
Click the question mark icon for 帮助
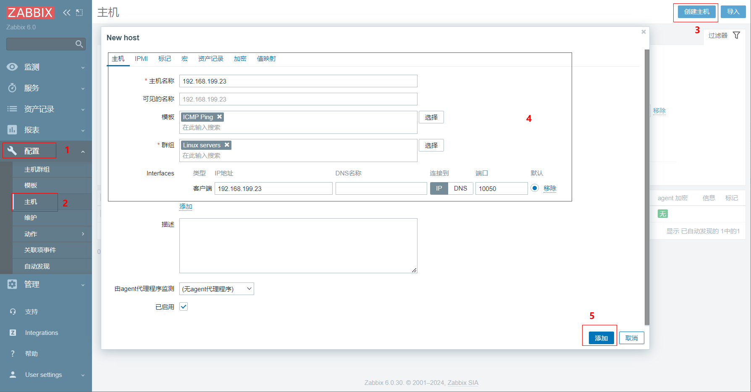tap(13, 353)
